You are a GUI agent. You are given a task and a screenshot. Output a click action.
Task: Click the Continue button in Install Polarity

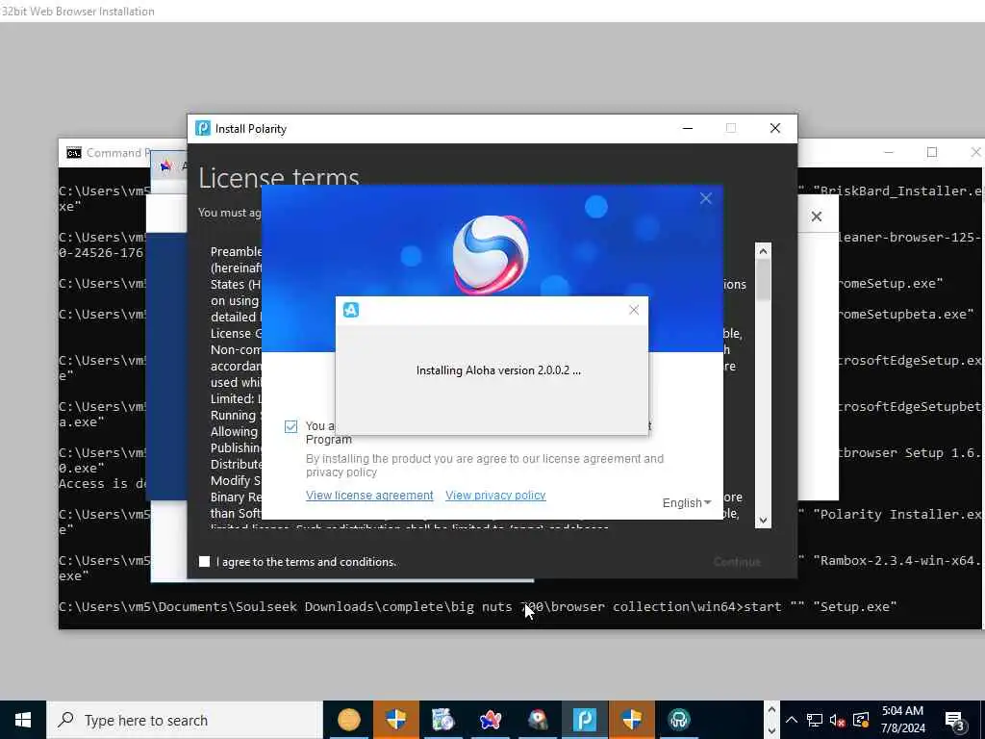pyautogui.click(x=737, y=562)
